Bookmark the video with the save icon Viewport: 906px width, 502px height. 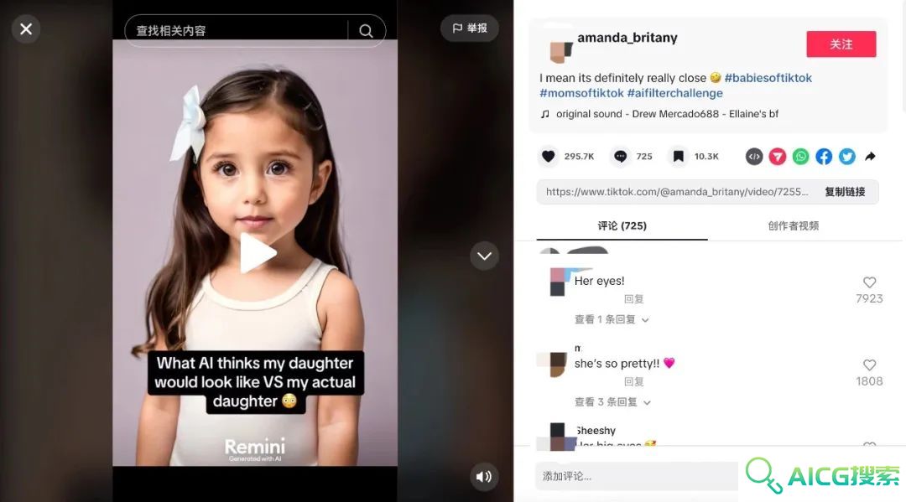point(679,157)
